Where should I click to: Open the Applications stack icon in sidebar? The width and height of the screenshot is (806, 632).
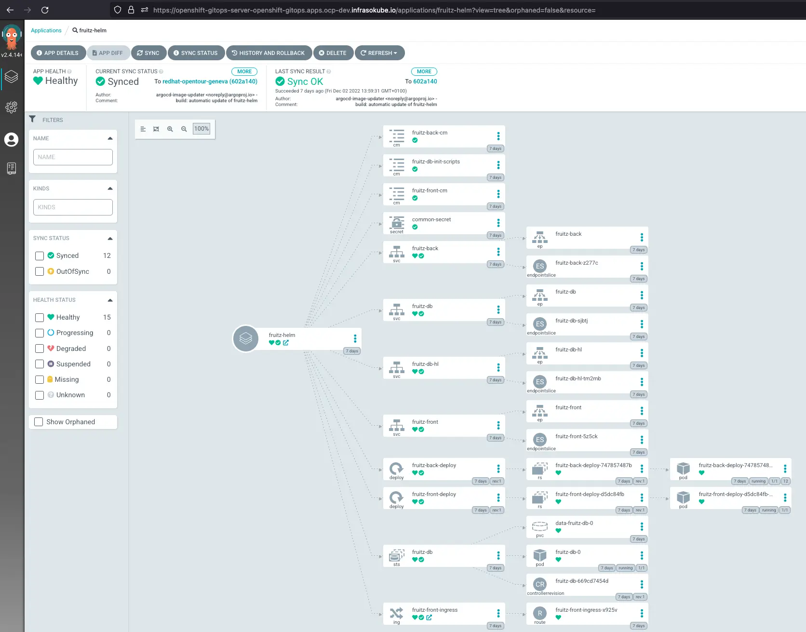click(x=11, y=76)
